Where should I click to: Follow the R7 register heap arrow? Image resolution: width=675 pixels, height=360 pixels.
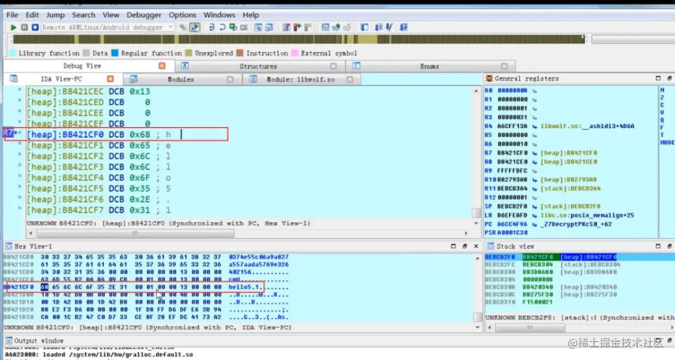click(x=535, y=153)
